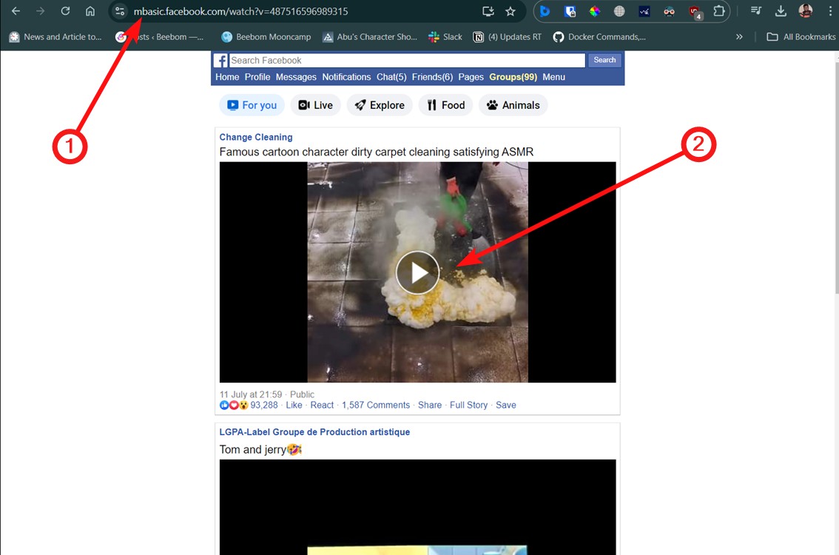The width and height of the screenshot is (839, 555).
Task: Play the carpet cleaning video
Action: coord(417,272)
